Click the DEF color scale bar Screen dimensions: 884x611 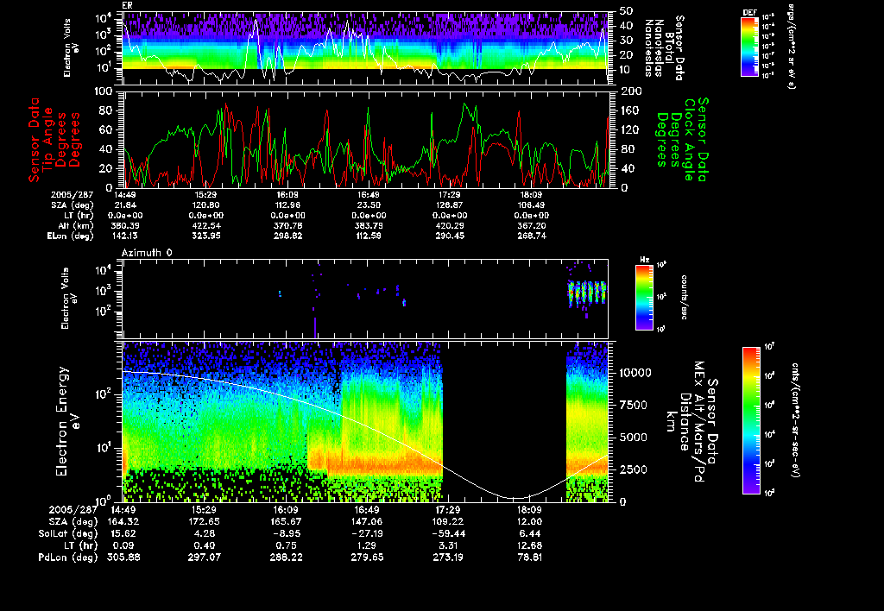tap(749, 47)
